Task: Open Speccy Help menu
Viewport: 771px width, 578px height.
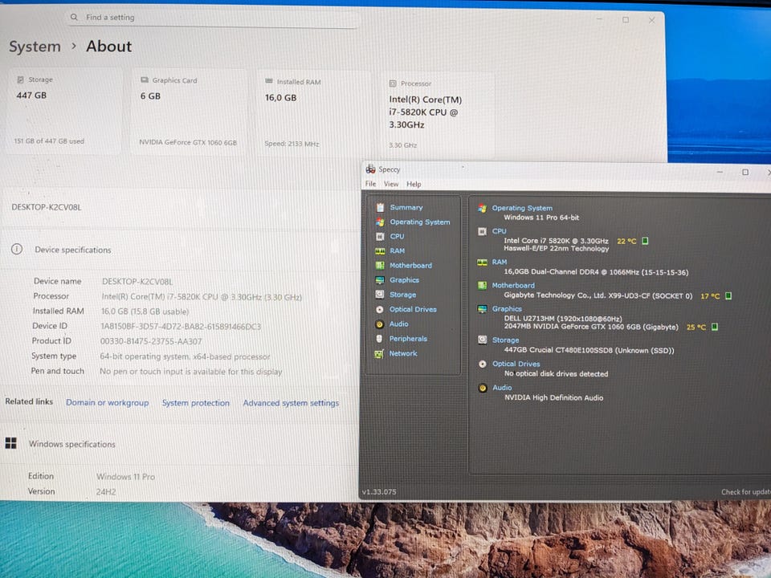Action: click(414, 185)
